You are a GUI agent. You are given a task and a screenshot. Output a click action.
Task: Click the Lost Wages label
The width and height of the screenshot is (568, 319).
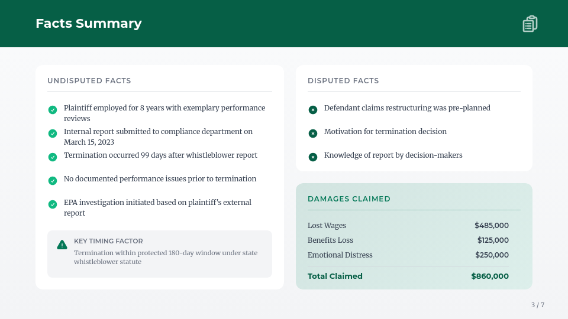(x=327, y=225)
